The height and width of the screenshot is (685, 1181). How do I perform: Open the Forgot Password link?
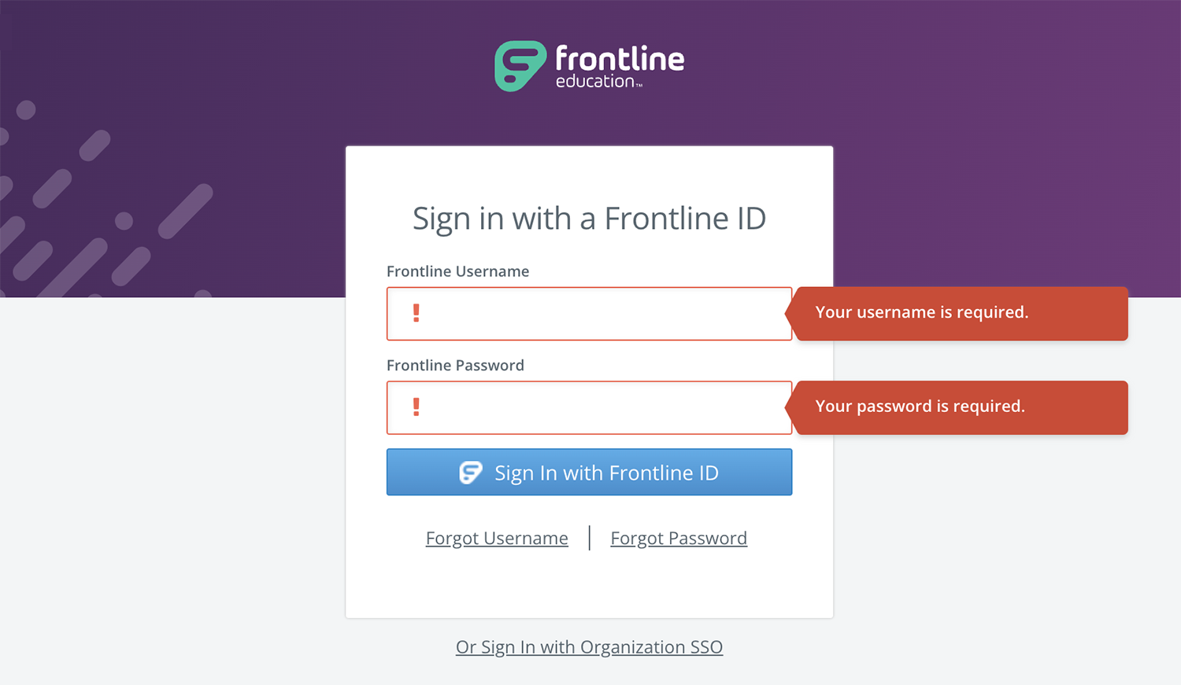679,538
